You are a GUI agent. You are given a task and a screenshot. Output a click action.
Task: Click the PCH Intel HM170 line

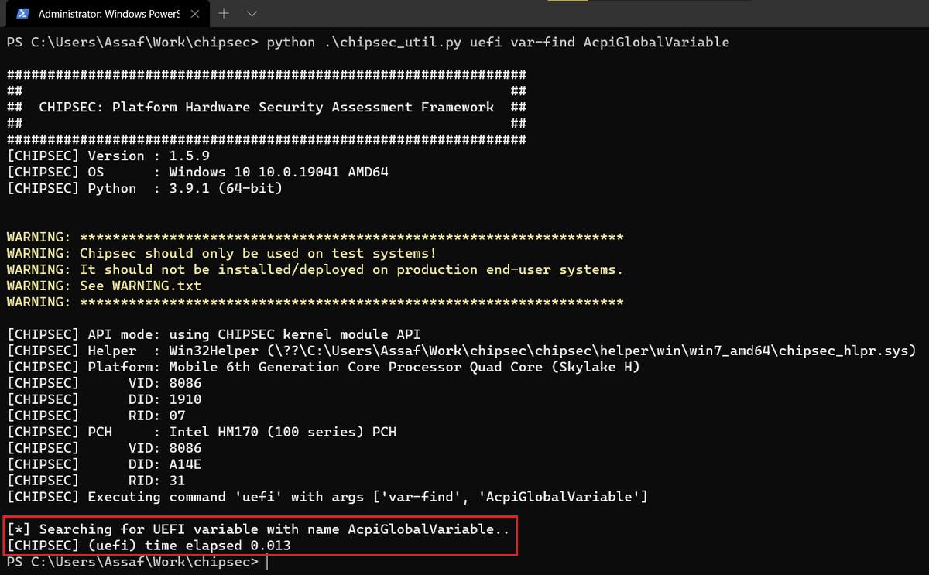(x=201, y=433)
